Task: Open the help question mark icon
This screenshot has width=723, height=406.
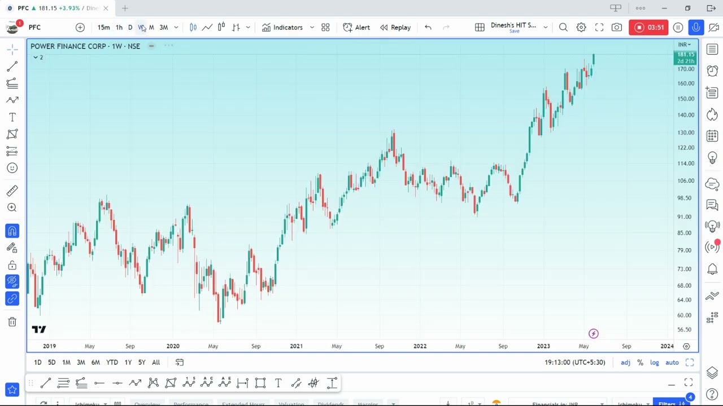Action: click(x=712, y=394)
